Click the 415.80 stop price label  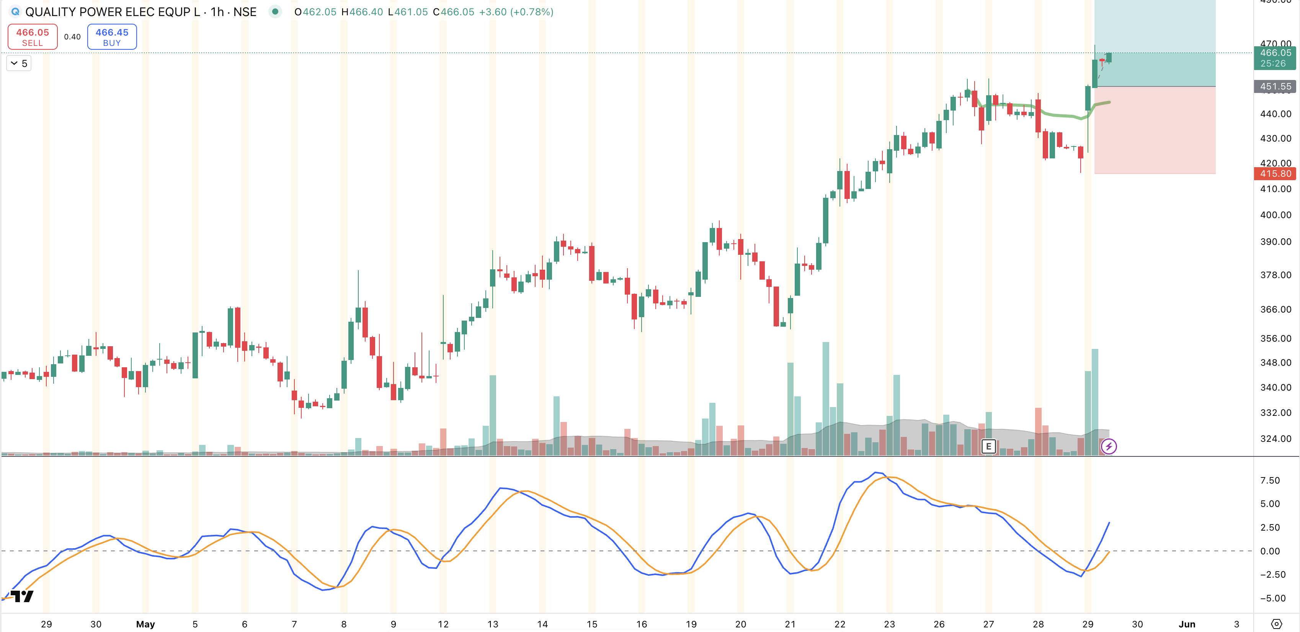pos(1275,174)
